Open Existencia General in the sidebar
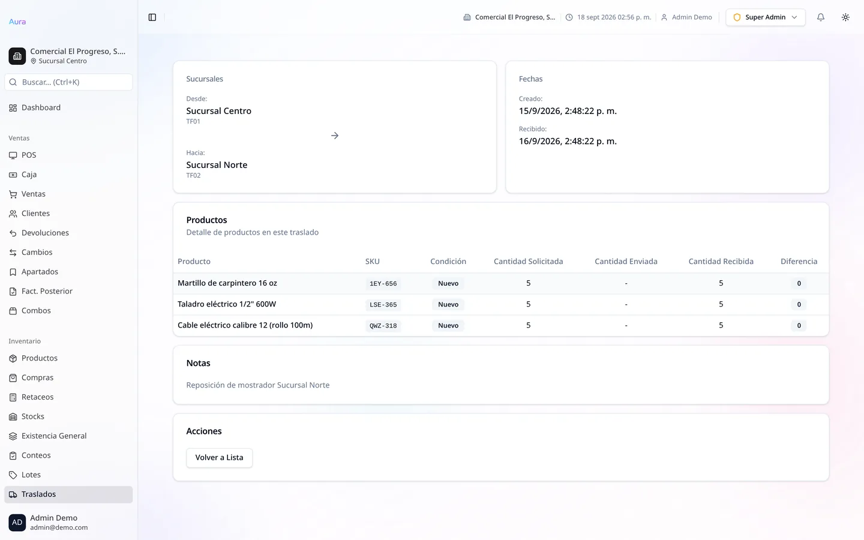 tap(68, 436)
